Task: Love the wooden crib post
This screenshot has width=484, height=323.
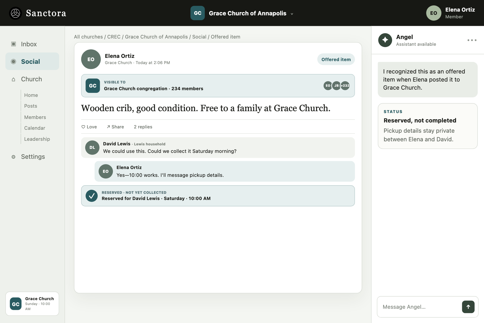Action: pyautogui.click(x=89, y=127)
